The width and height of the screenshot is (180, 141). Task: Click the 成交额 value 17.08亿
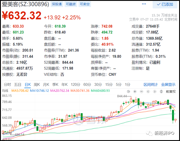pyautogui.click(x=152, y=32)
